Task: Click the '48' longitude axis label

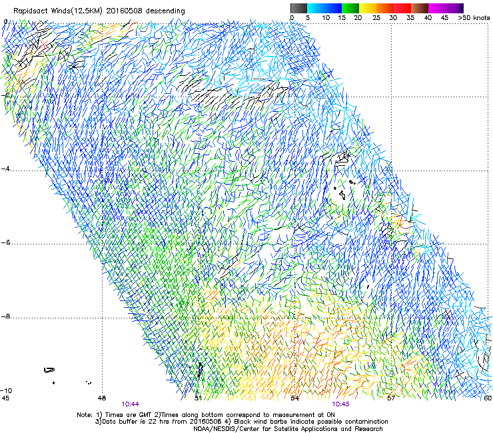Action: point(102,398)
